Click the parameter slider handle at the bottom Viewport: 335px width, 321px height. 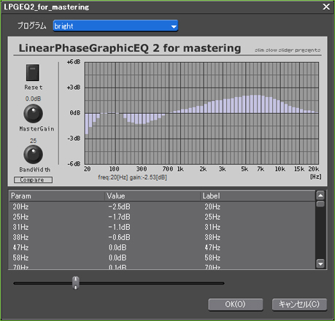coord(76,283)
